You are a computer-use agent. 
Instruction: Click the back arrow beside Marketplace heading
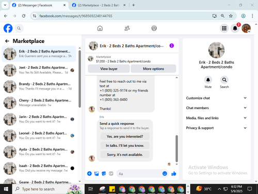tap(7, 41)
